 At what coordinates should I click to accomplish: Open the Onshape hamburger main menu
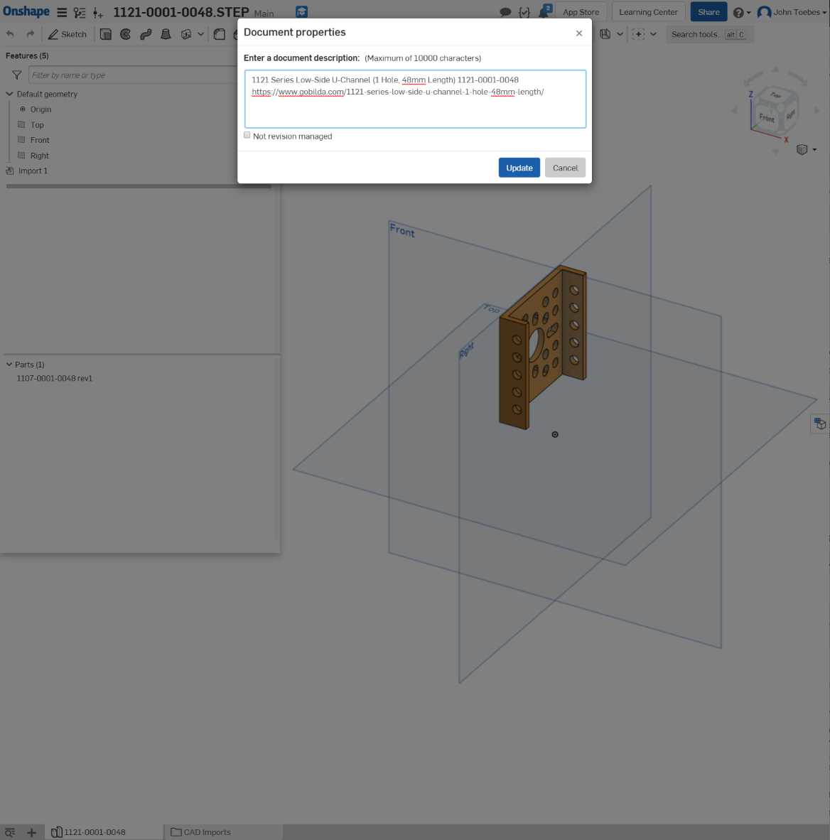click(x=62, y=12)
